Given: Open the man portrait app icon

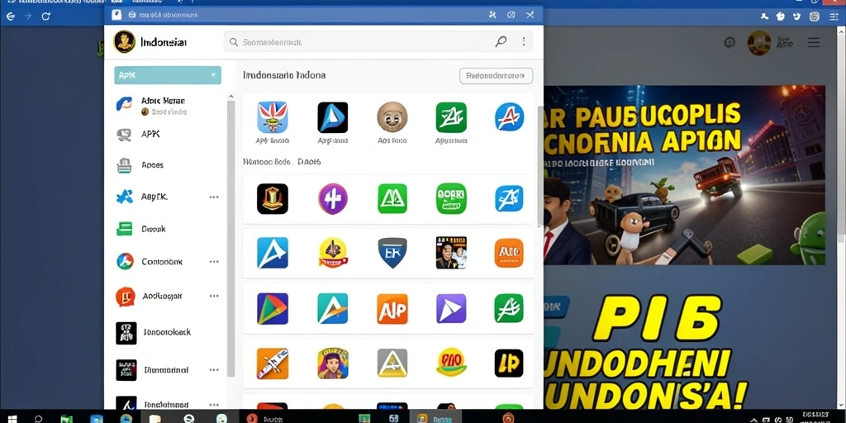Looking at the screenshot, I should [451, 253].
